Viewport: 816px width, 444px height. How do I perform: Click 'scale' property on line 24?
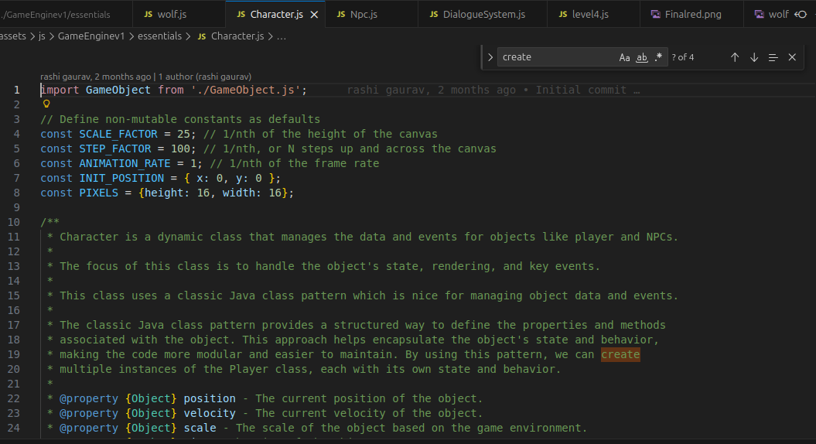pyautogui.click(x=200, y=428)
